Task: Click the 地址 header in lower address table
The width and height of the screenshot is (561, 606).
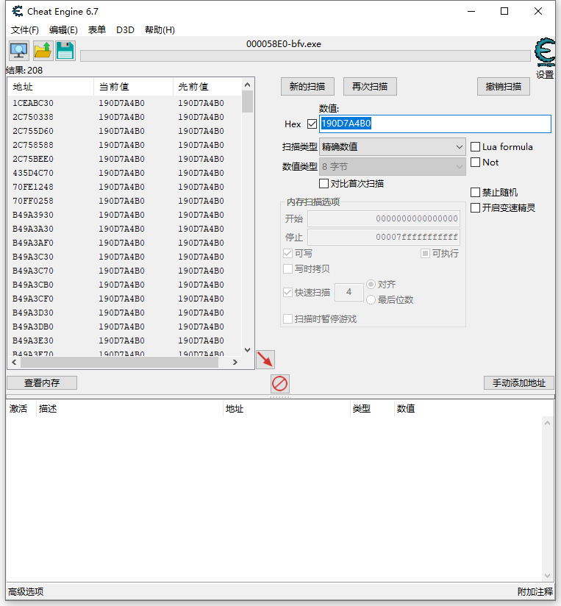Action: [287, 408]
